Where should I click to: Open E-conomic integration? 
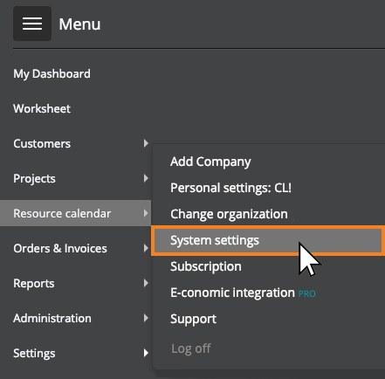click(x=232, y=293)
